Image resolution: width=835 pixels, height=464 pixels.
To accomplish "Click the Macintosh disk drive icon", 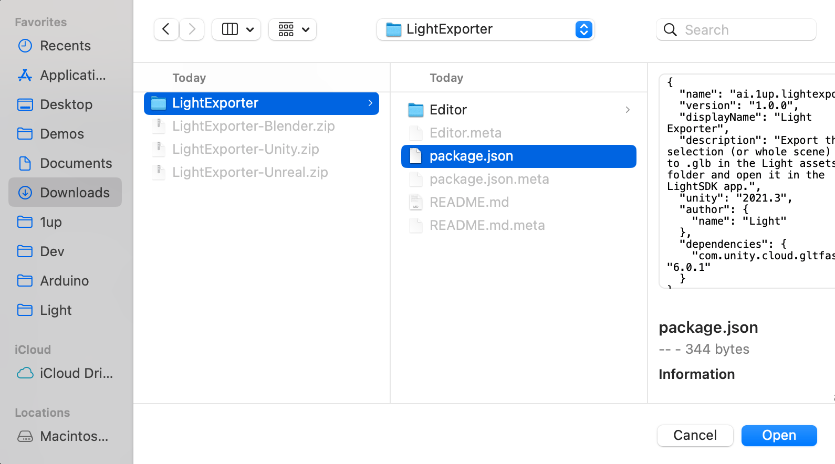I will coord(25,436).
